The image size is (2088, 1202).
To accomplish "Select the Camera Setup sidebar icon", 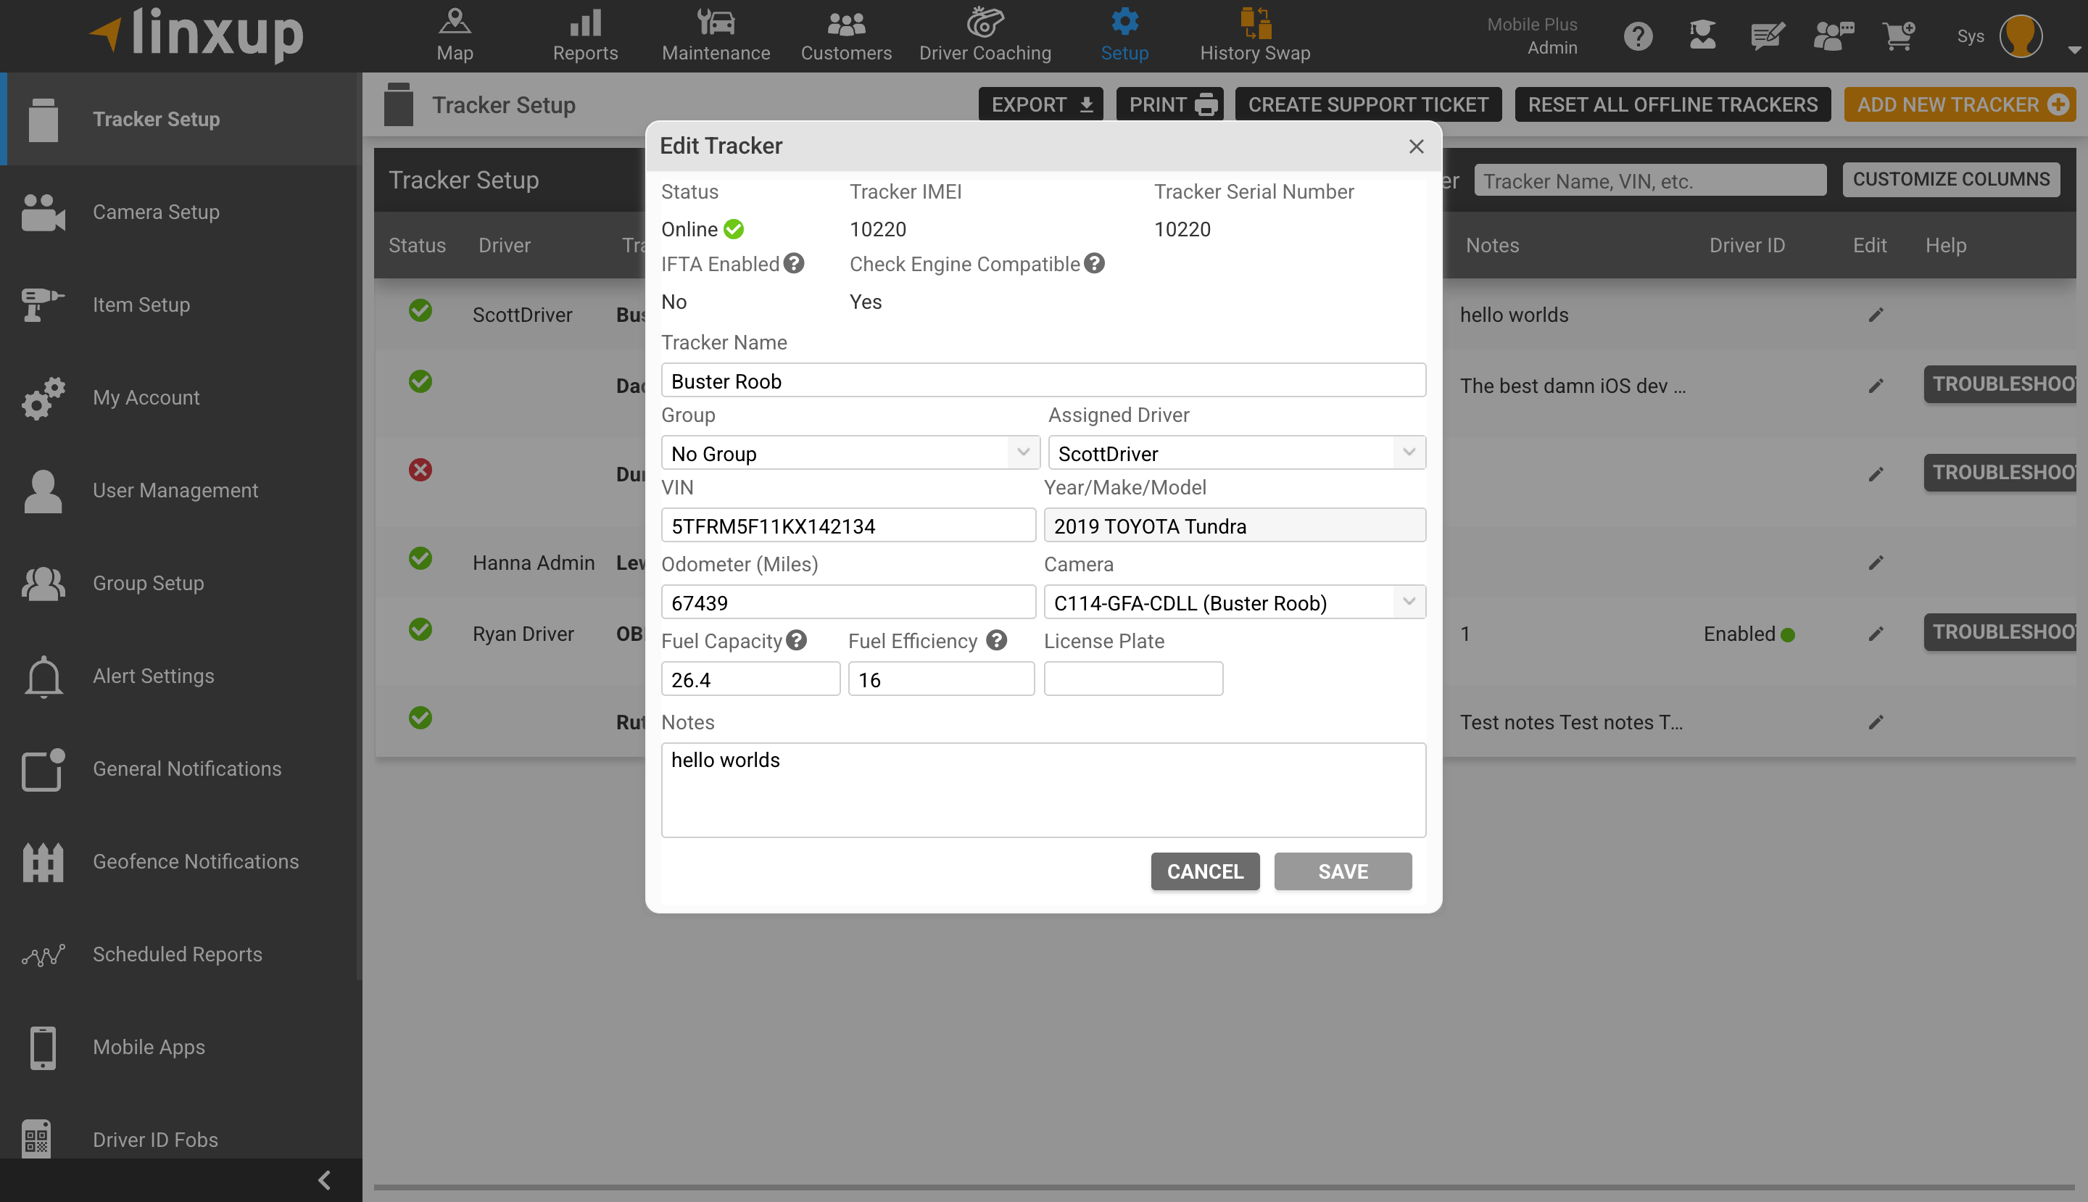I will pos(42,212).
